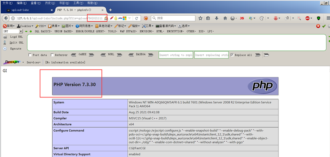The width and height of the screenshot is (330, 157).
Task: Click the HackBar URL text area
Action: coord(177,42)
